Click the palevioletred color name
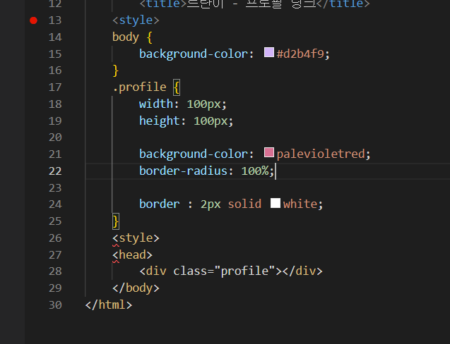The width and height of the screenshot is (450, 344). [x=321, y=154]
